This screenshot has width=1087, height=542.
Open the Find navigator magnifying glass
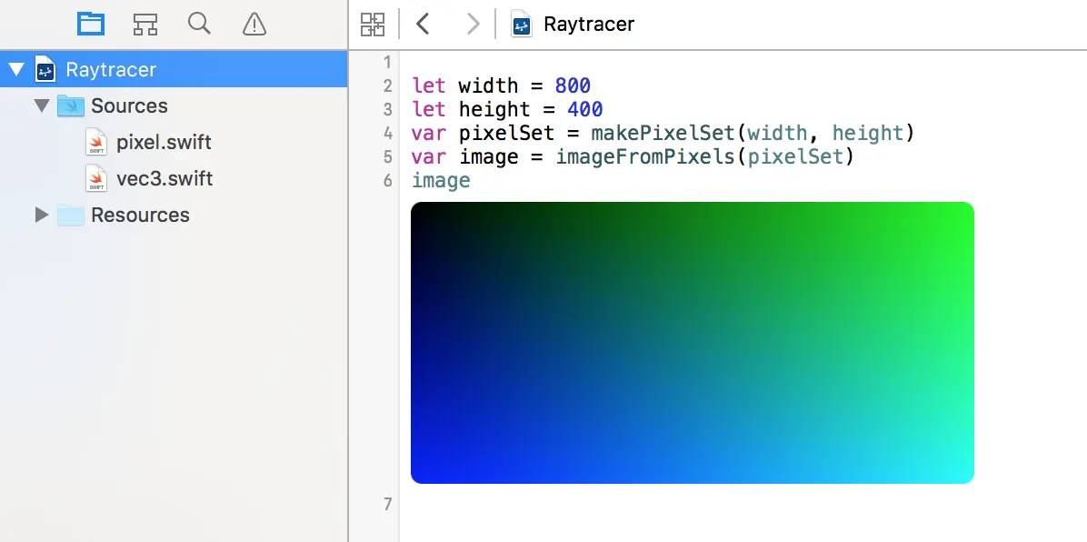(199, 25)
